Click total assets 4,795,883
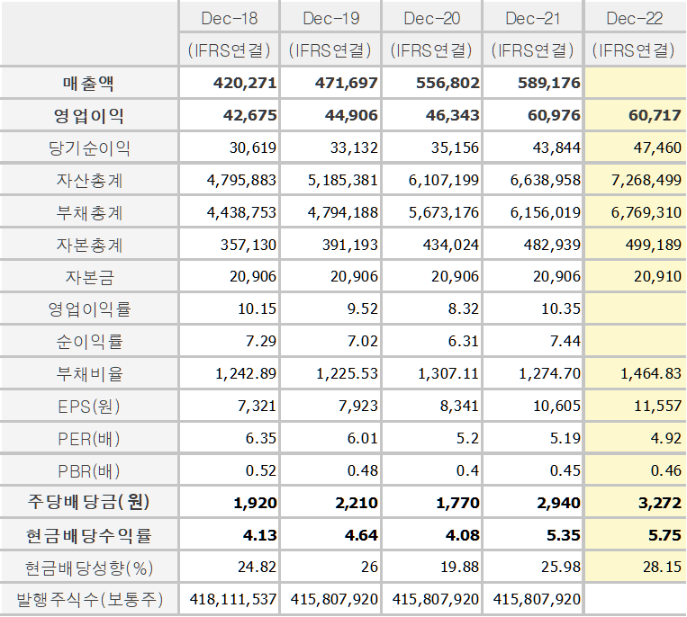Viewport: 687px width, 617px height. 241,180
